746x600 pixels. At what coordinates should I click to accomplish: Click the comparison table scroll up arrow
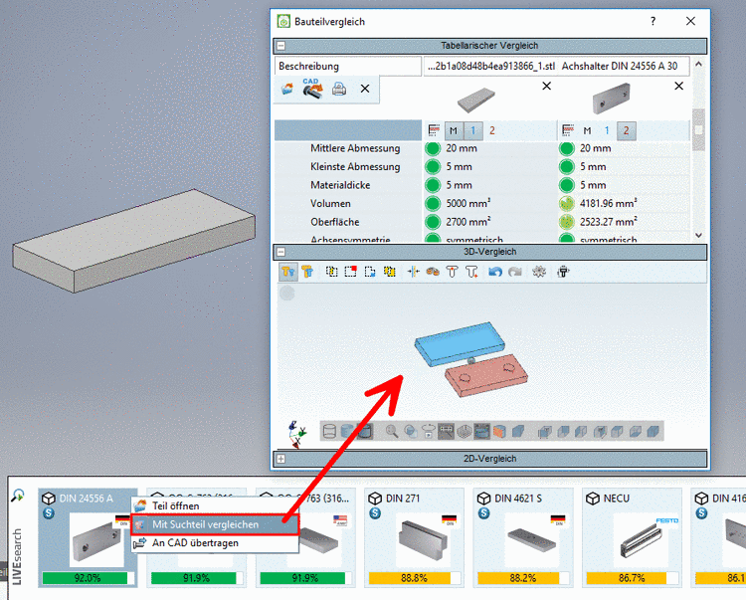(x=698, y=64)
